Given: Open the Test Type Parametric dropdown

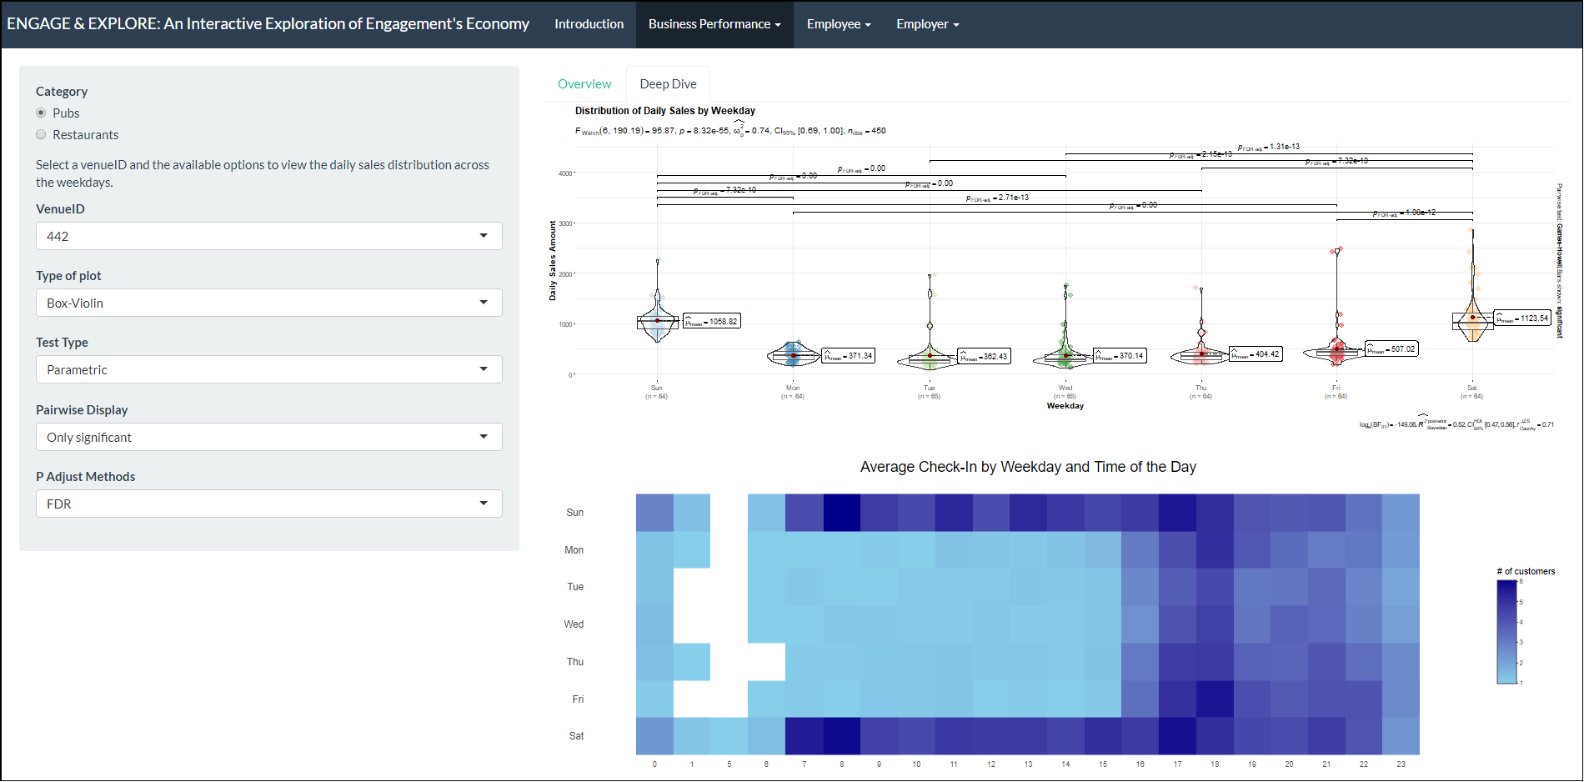Looking at the screenshot, I should [268, 369].
